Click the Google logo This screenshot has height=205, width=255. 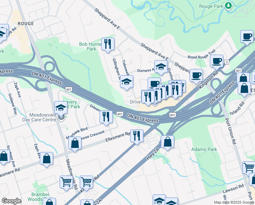tap(11, 201)
